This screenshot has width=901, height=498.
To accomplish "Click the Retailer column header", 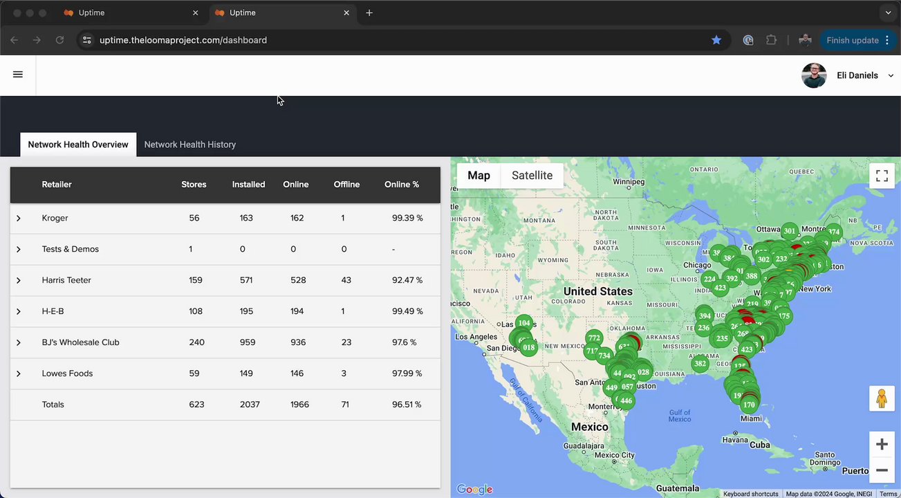I will [57, 185].
